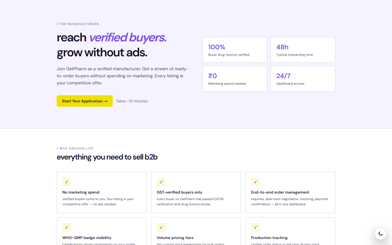Click 'End-to-end order management' card title
This screenshot has width=392, height=245.
coord(280,192)
